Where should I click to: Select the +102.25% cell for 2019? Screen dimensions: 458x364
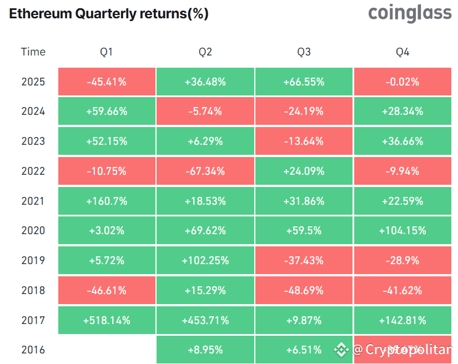tap(205, 261)
